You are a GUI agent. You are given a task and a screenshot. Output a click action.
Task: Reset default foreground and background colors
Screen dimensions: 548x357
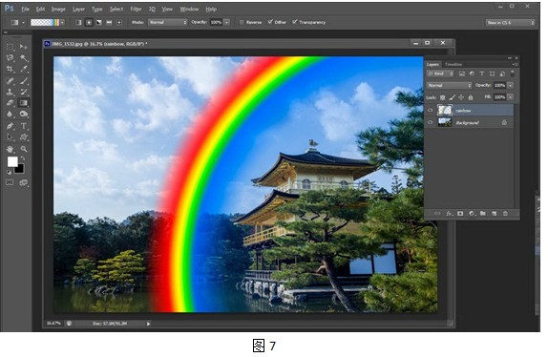click(9, 172)
